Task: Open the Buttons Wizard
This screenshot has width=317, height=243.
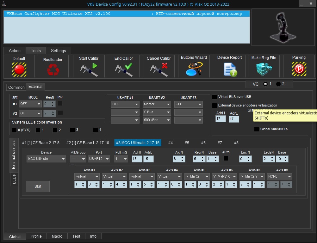Action: coord(194,69)
